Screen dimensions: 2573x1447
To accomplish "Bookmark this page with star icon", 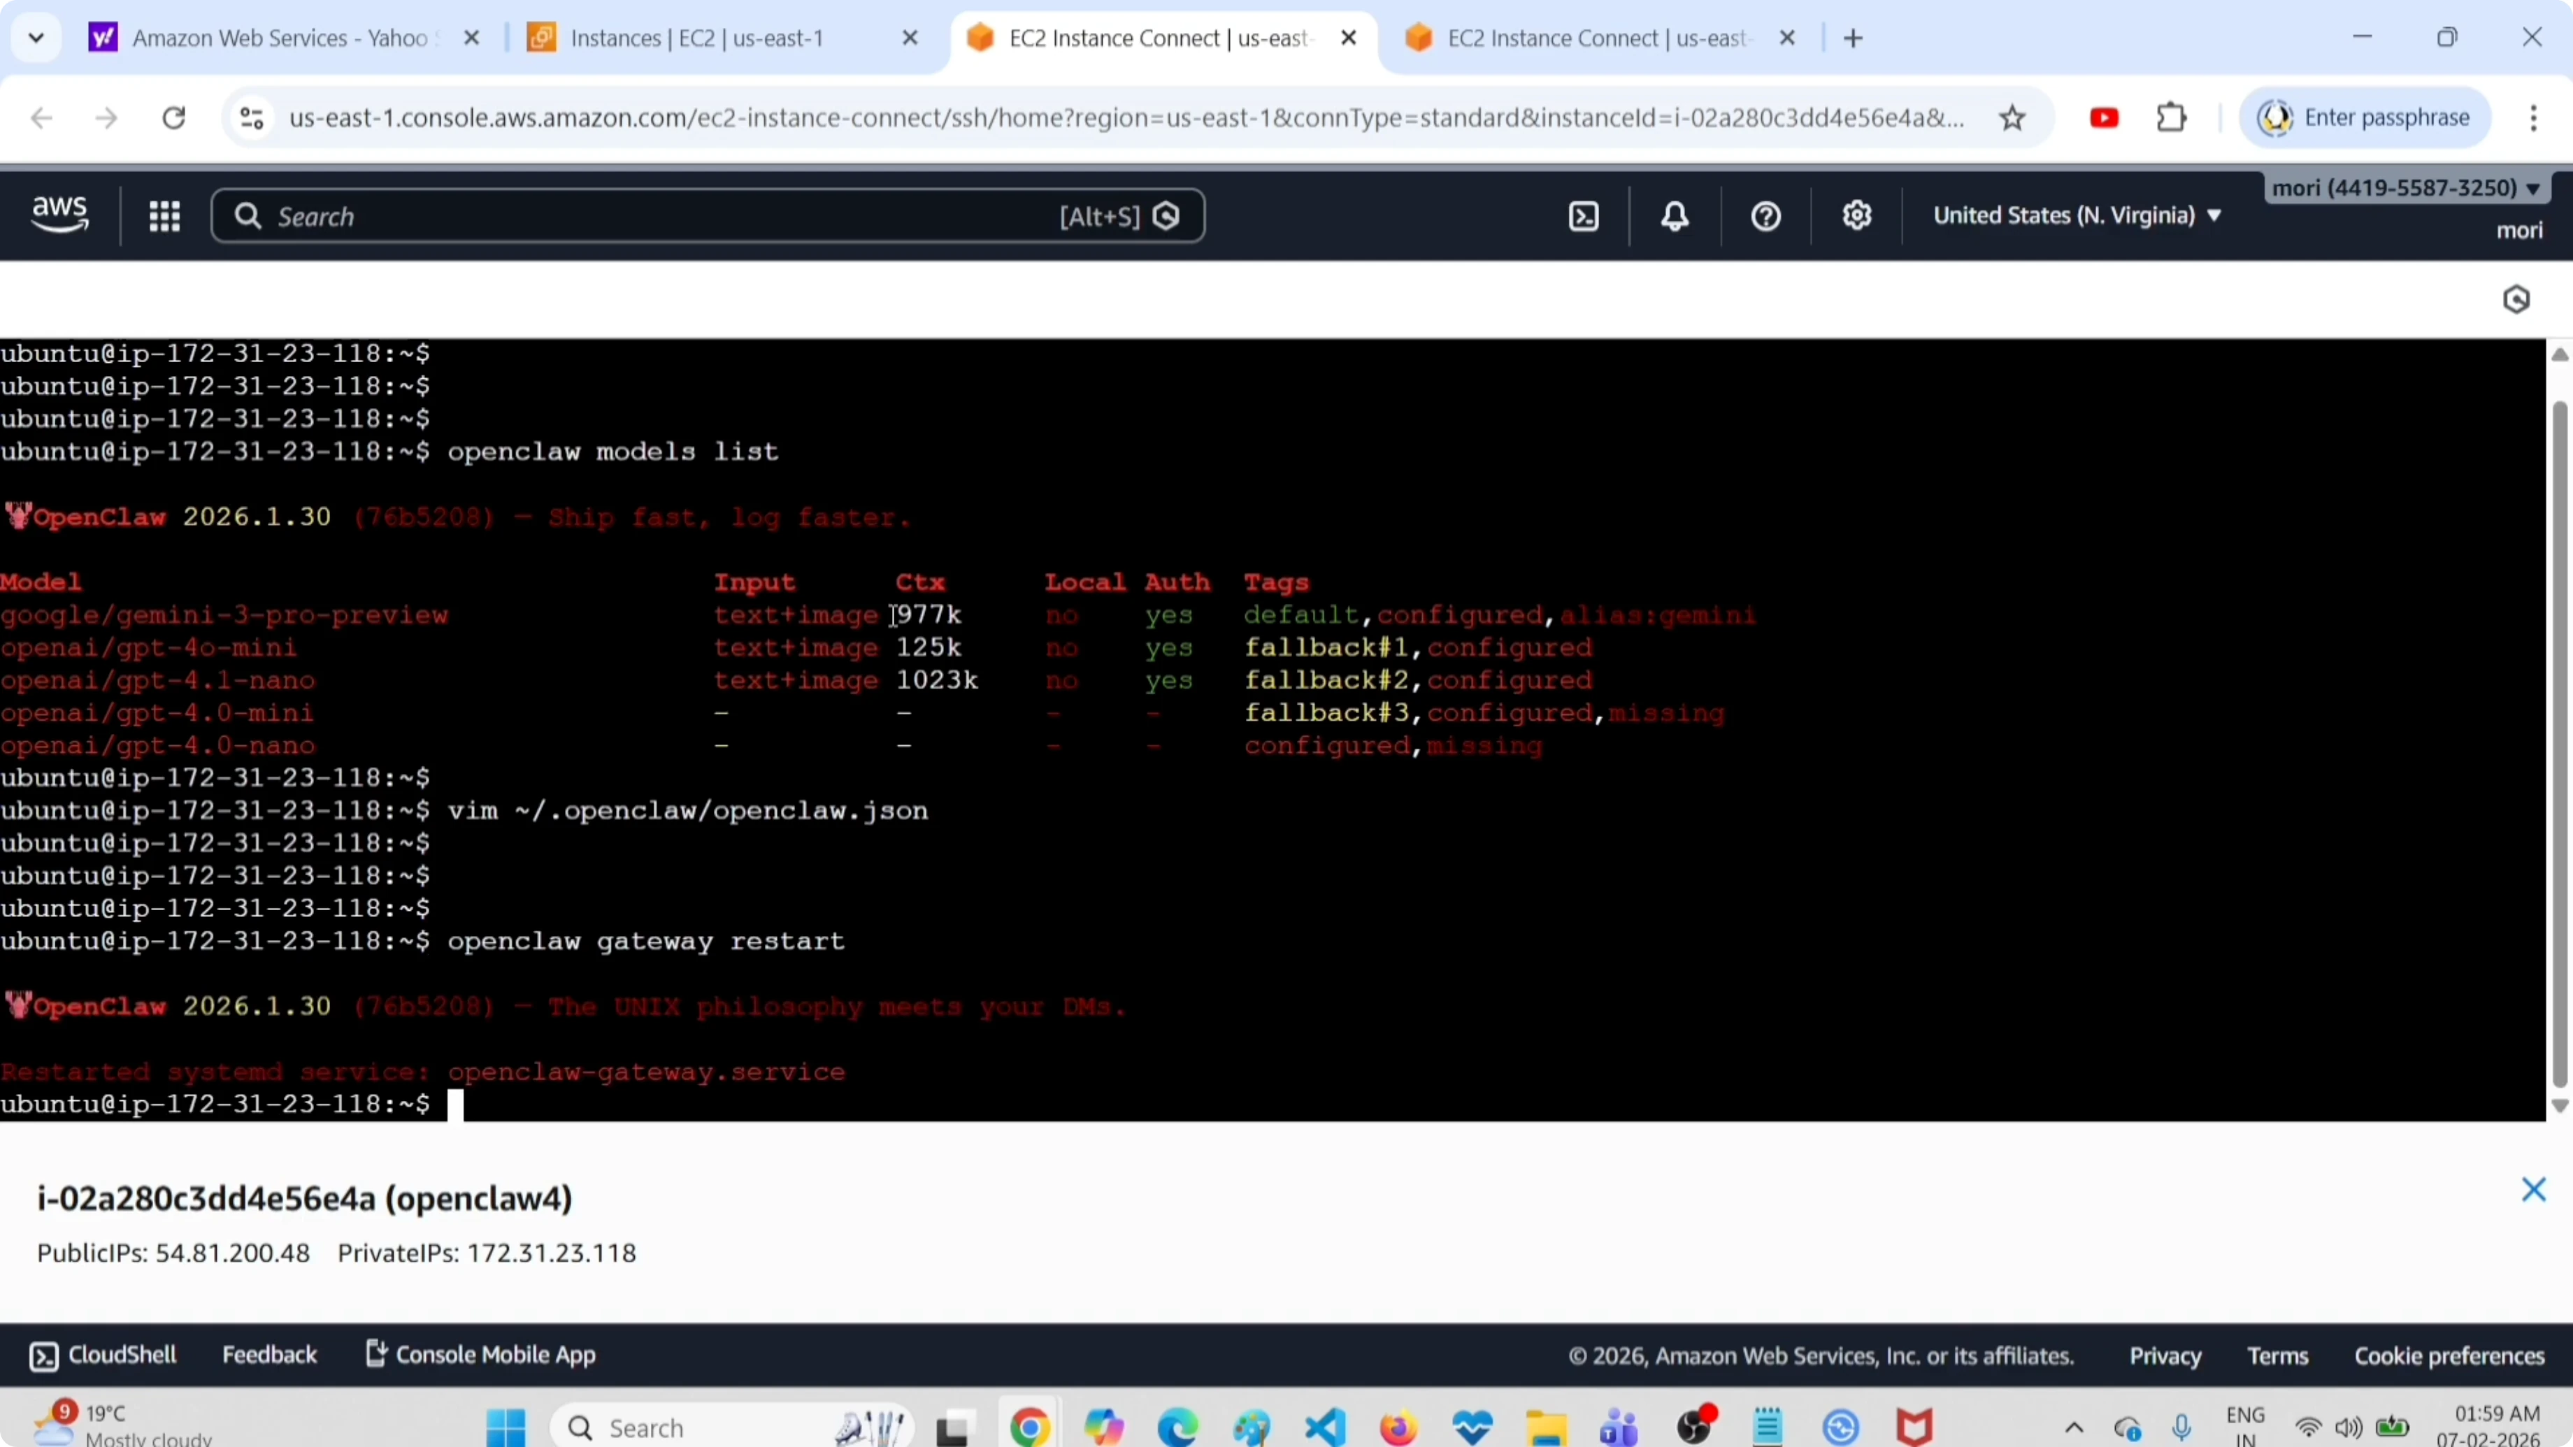I will coord(2012,118).
